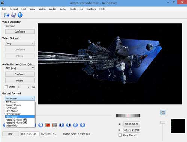Click the vertical volume slider handle
The image size is (187, 142).
tap(163, 122)
